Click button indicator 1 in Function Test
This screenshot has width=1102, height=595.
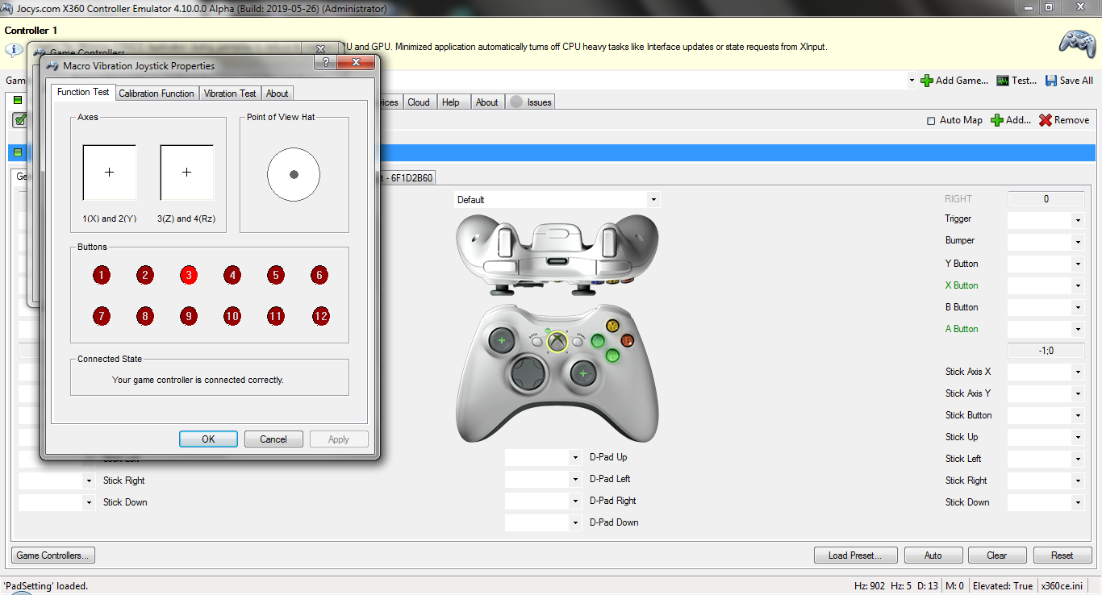tap(102, 276)
